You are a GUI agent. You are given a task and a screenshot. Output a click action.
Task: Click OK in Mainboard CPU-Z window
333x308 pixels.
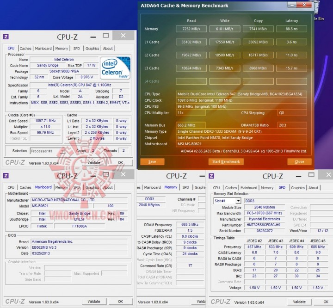pyautogui.click(x=120, y=302)
